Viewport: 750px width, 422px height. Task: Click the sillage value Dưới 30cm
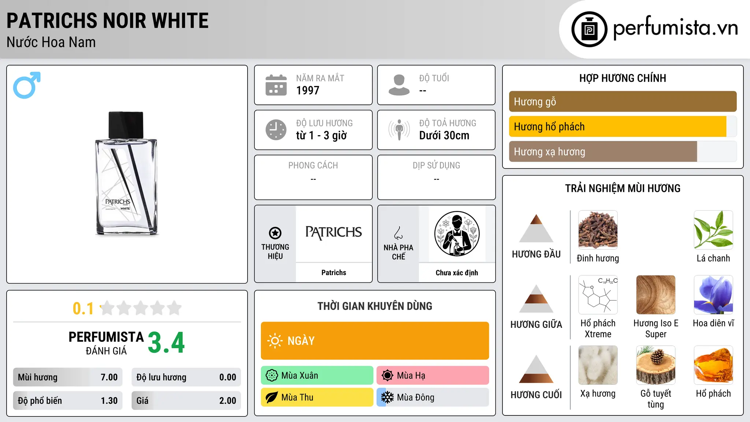coord(444,136)
